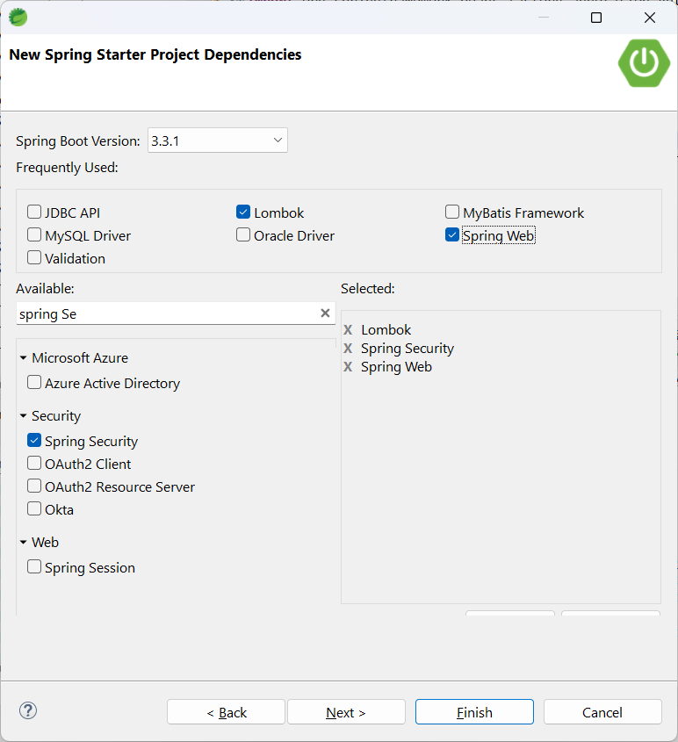Click the Frequently Used label

[67, 168]
